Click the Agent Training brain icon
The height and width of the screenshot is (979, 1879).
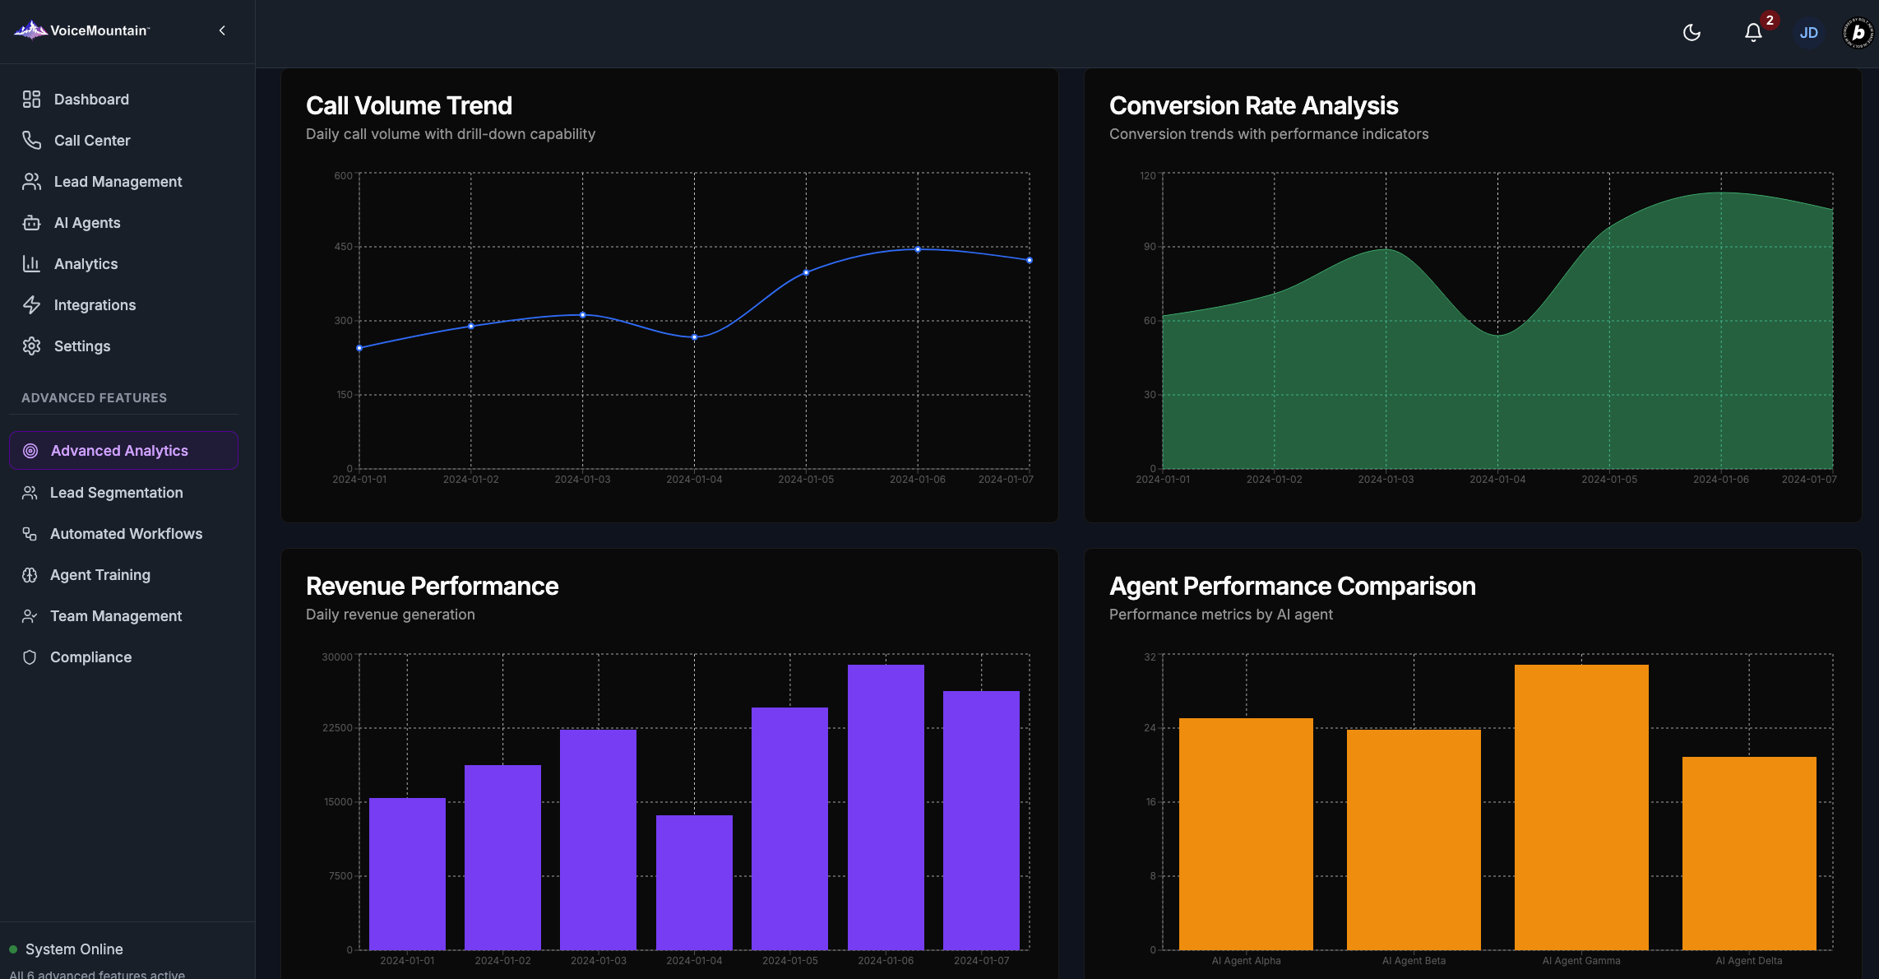[30, 575]
